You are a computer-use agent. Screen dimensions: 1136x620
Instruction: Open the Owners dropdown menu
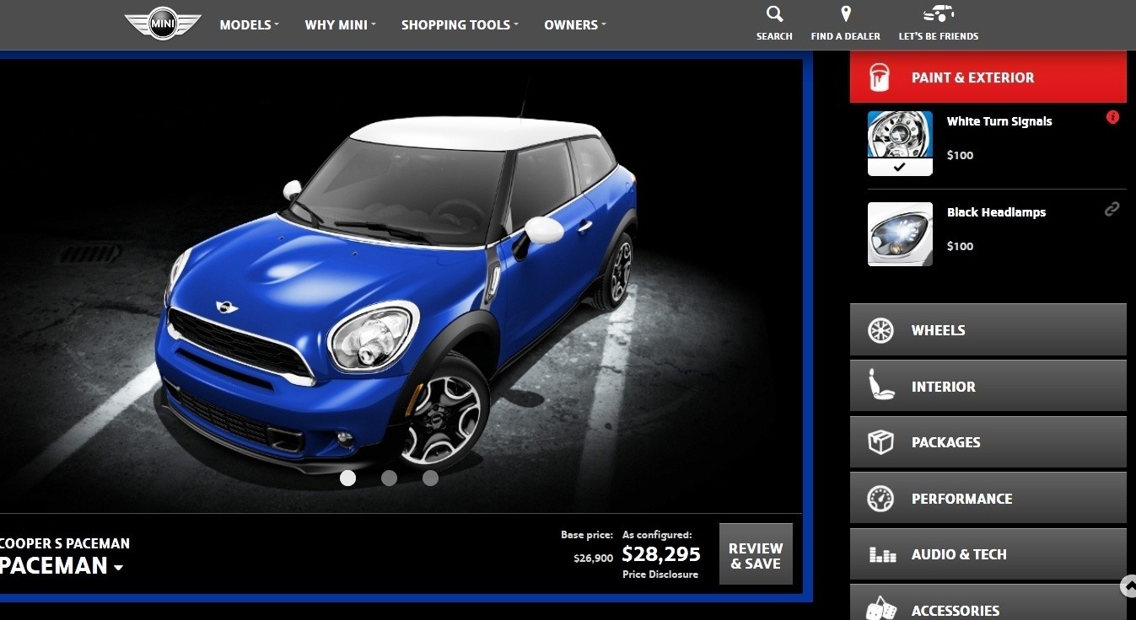tap(575, 25)
